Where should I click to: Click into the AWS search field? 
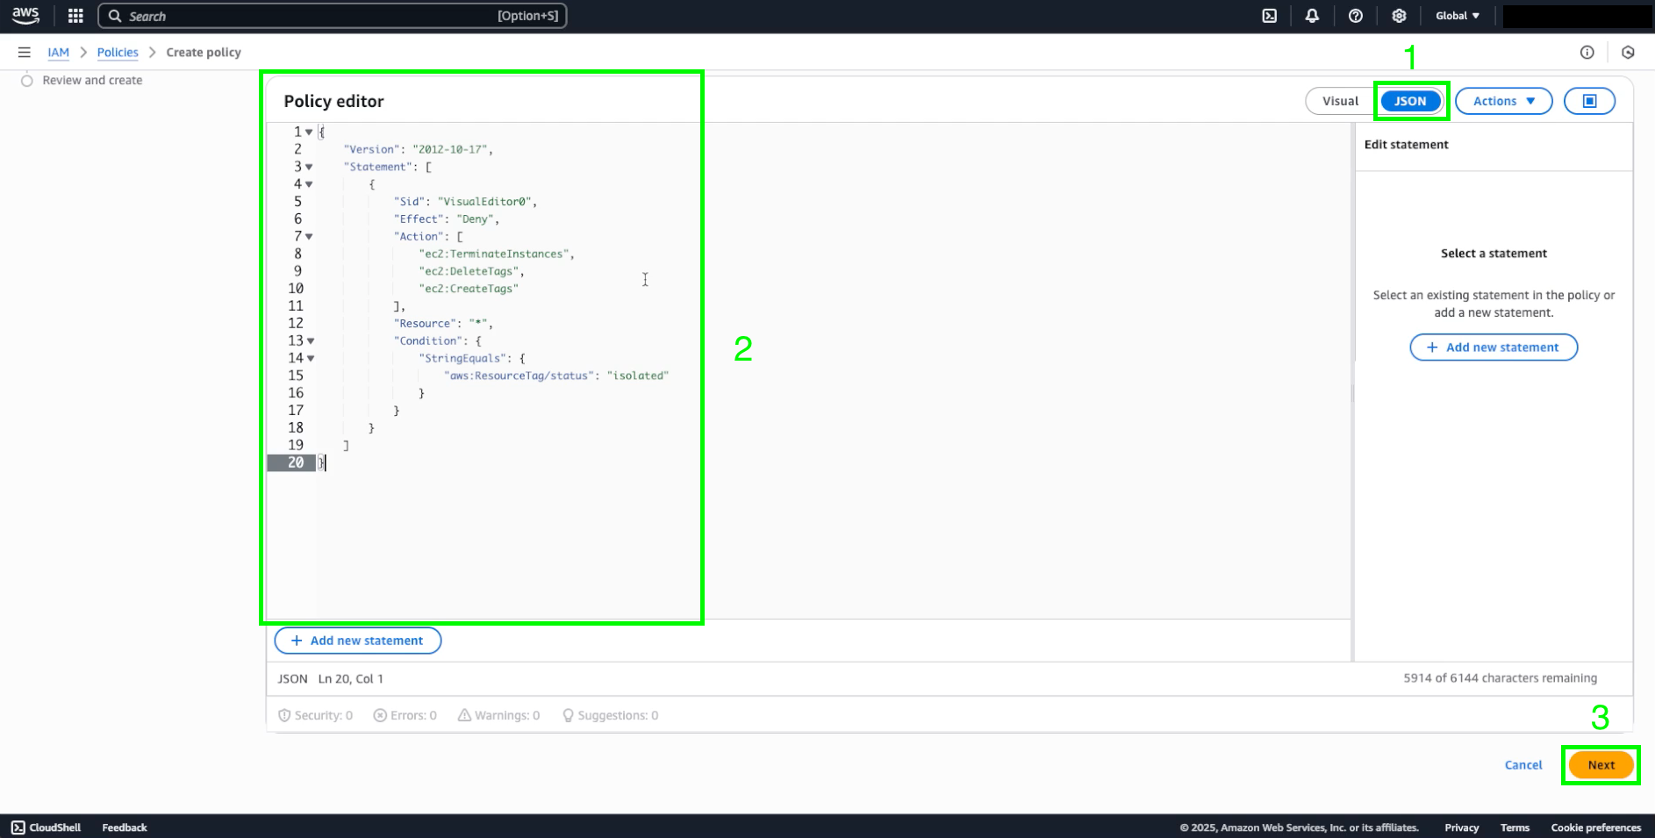coord(332,16)
